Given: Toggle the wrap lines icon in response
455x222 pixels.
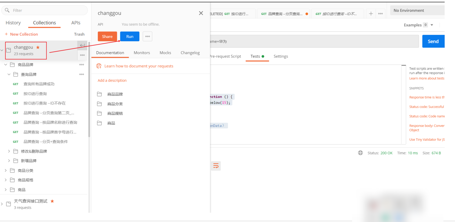Looking at the screenshot, I should pyautogui.click(x=216, y=166).
